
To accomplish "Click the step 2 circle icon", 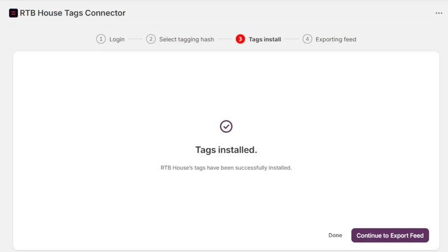I will point(151,39).
